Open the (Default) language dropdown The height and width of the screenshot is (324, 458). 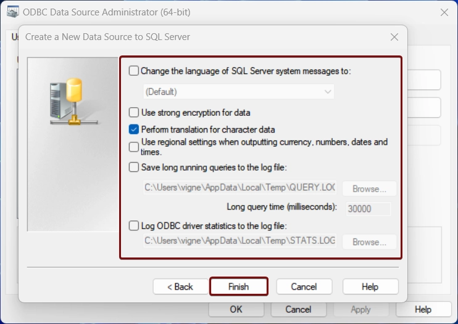[239, 92]
